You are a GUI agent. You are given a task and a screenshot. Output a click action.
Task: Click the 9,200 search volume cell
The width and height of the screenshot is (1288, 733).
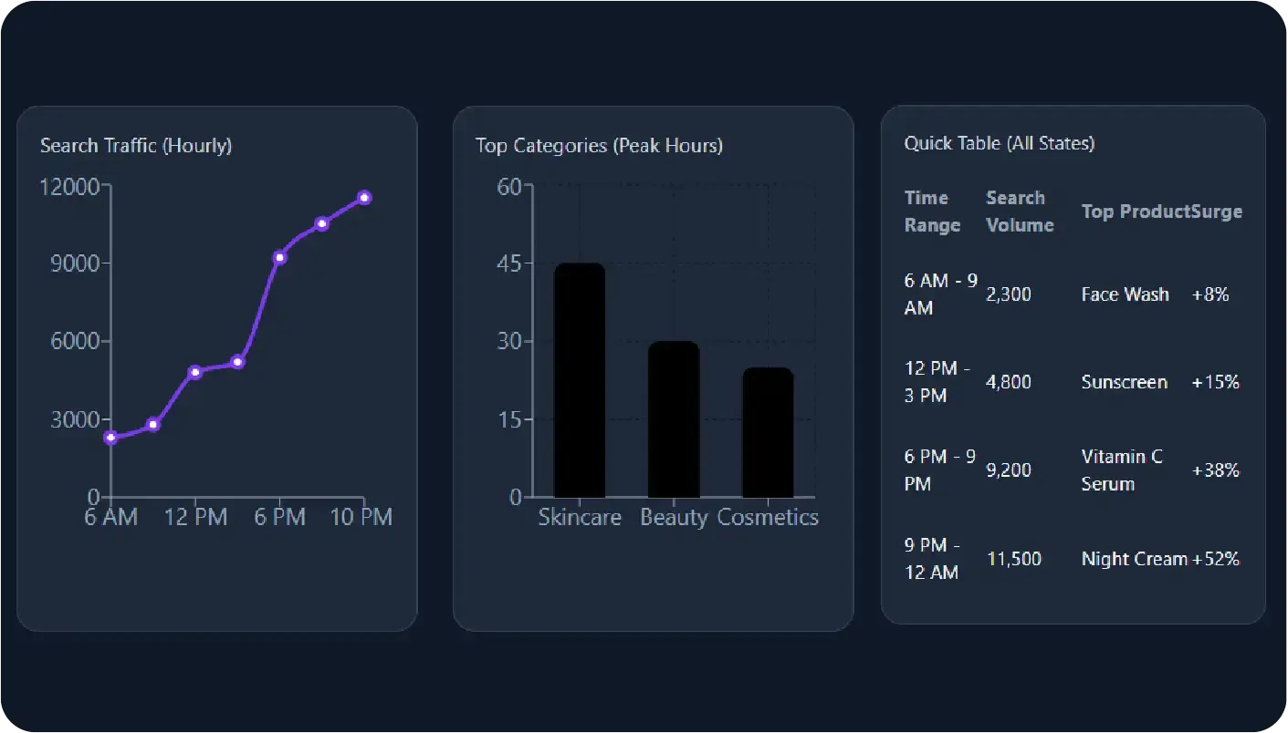(x=1009, y=470)
